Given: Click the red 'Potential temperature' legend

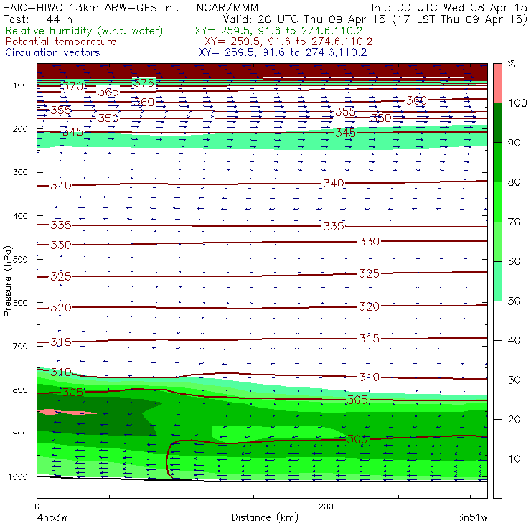Looking at the screenshot, I should [x=60, y=42].
